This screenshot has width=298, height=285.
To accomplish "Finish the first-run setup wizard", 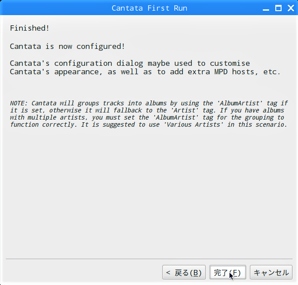I will (228, 273).
